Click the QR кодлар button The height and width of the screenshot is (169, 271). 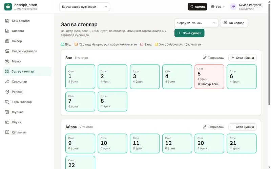(234, 23)
